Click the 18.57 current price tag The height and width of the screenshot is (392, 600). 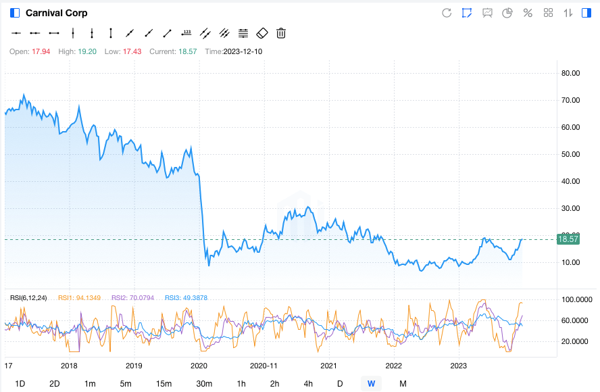pyautogui.click(x=568, y=239)
